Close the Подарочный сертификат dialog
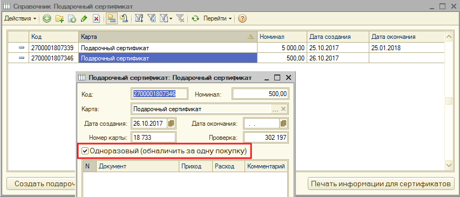The height and width of the screenshot is (197, 460). (x=288, y=78)
